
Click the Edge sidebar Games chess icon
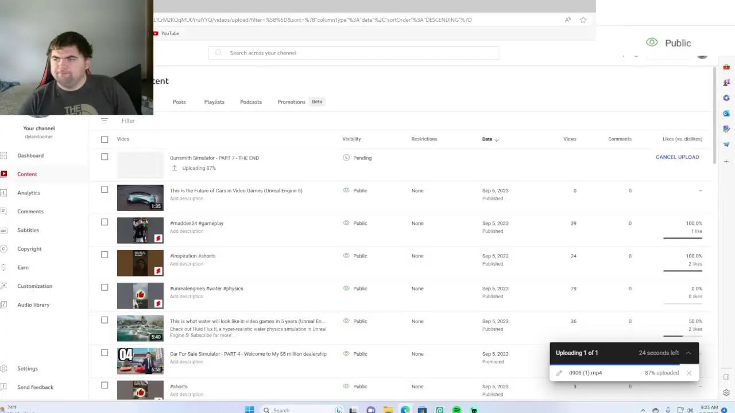coord(726,83)
